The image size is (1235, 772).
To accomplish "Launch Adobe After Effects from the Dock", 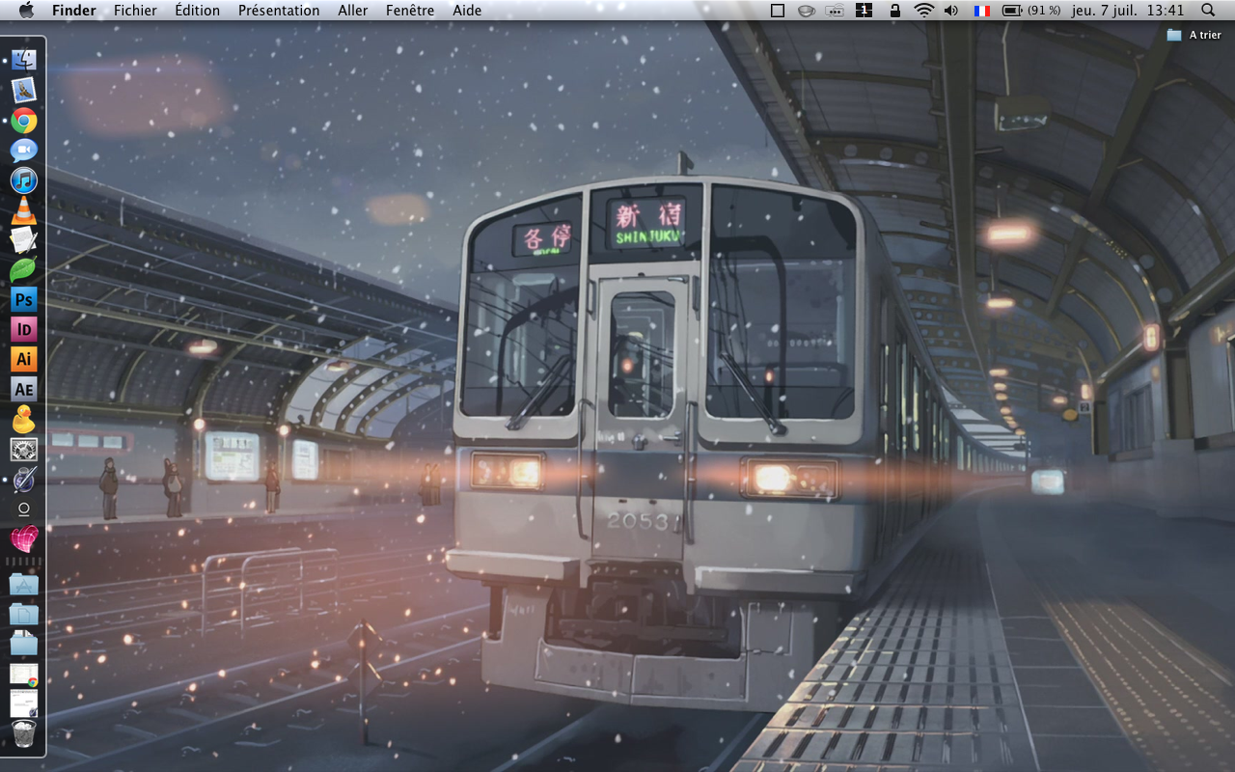I will point(23,389).
